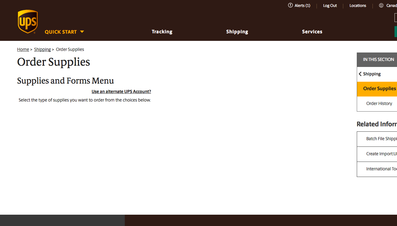Click the UPS shield logo
This screenshot has height=226, width=397.
[x=28, y=22]
